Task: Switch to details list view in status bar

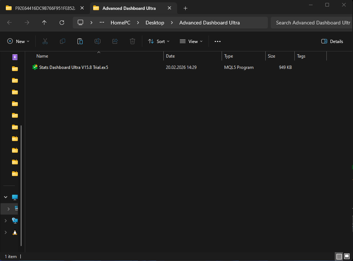Action: pos(339,257)
